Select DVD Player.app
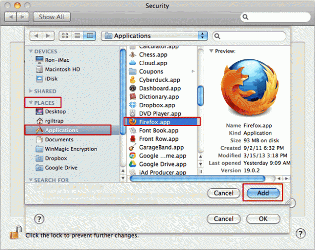315x250 pixels. [156, 114]
